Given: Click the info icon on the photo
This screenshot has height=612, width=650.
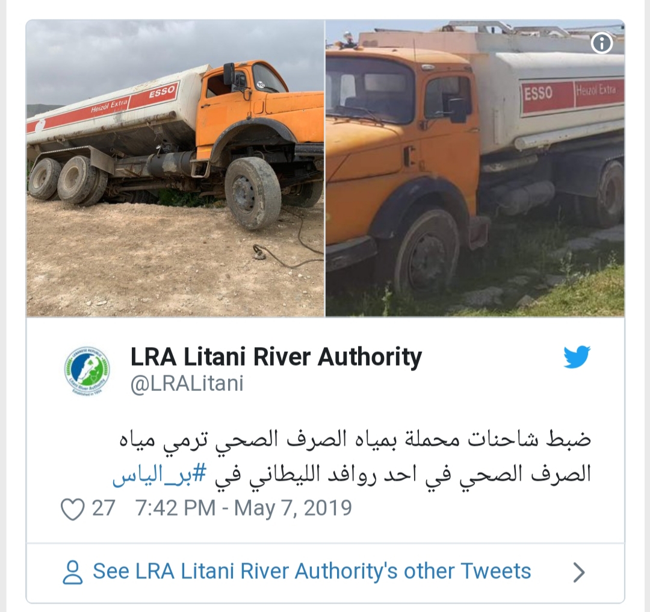Looking at the screenshot, I should (x=601, y=43).
